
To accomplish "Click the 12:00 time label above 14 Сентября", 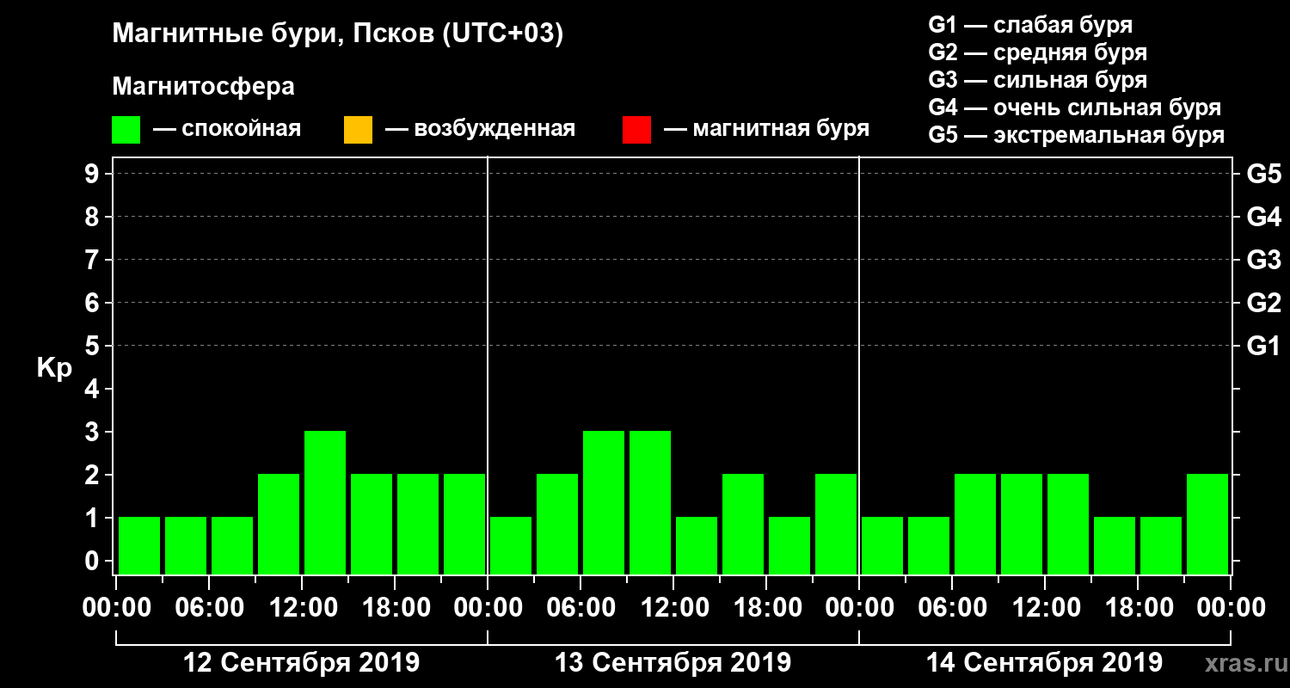I will tap(1045, 607).
